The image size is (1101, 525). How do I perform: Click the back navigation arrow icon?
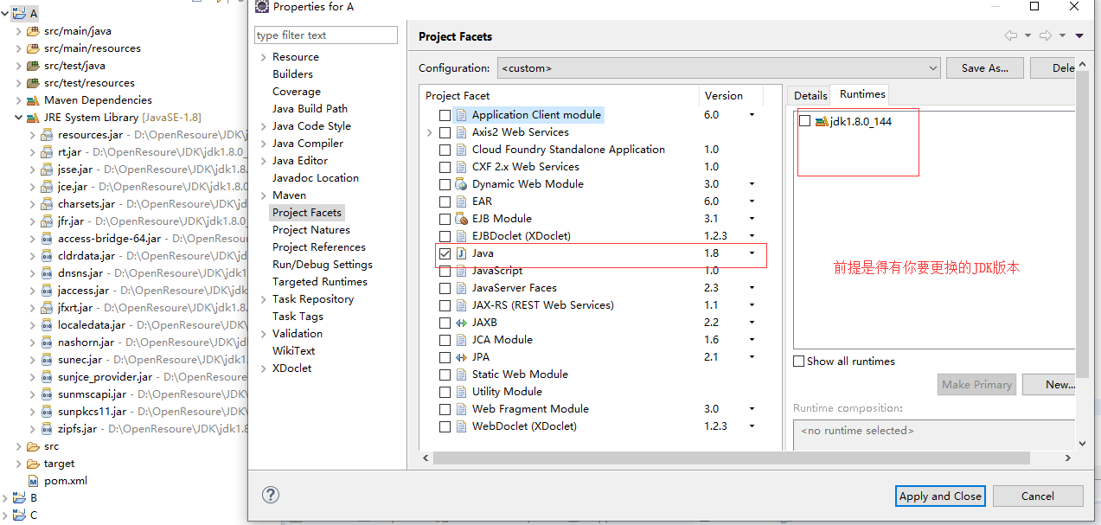pyautogui.click(x=1010, y=35)
